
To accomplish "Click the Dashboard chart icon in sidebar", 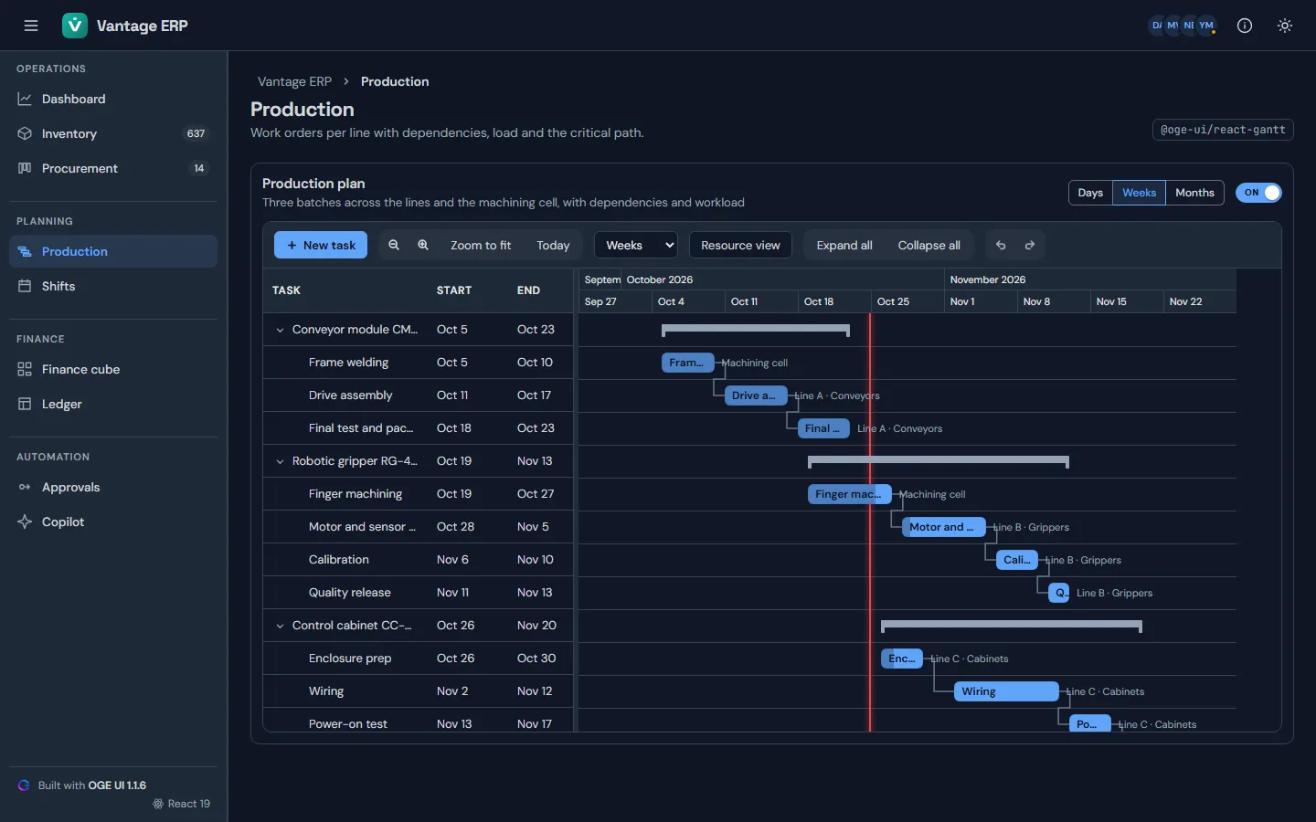I will point(25,99).
